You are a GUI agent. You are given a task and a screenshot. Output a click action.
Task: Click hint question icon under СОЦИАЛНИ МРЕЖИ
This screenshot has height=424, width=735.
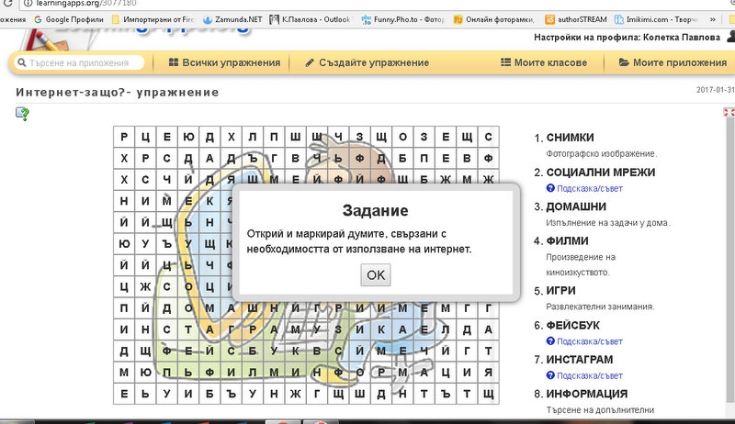[x=550, y=188]
